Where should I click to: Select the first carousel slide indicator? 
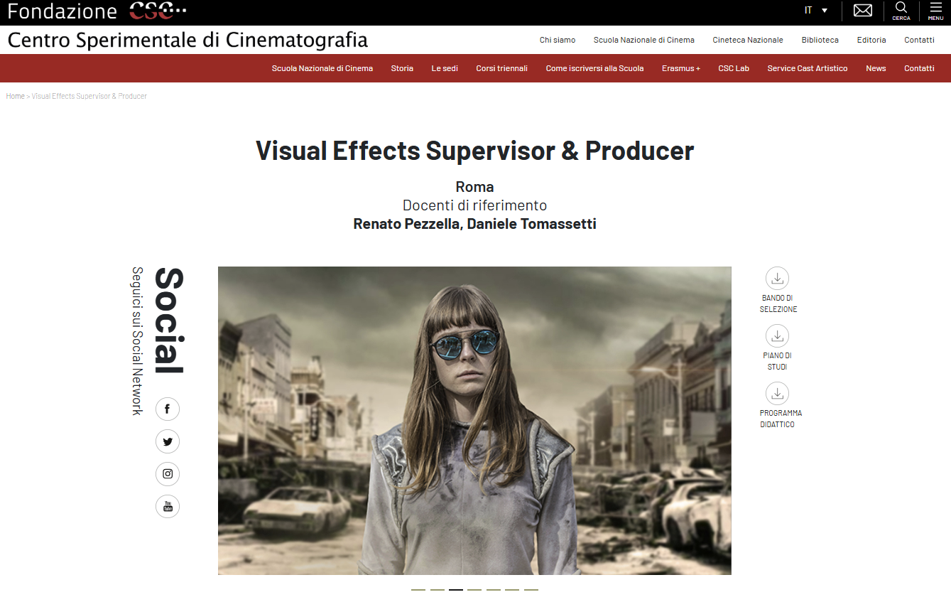click(x=418, y=590)
